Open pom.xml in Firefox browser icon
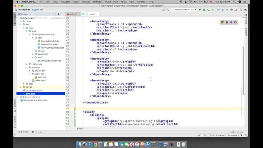263x148 pixels. tap(227, 22)
